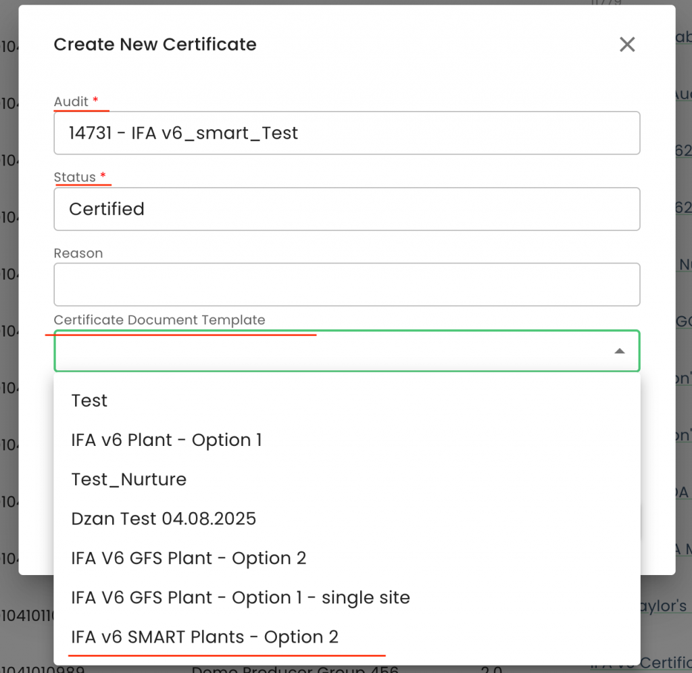Select IFA V6 GFS Plant single site option
The image size is (692, 673).
tap(241, 597)
